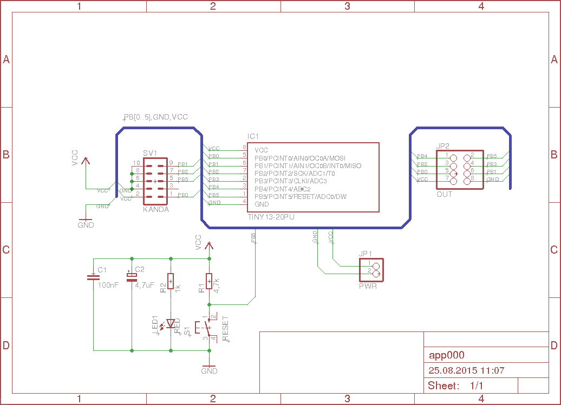Click the PB5 net label on vertical wire

pyautogui.click(x=253, y=238)
